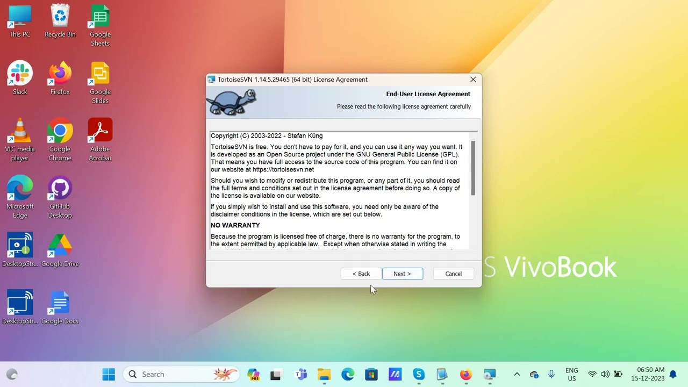
Task: Click Next in the license dialog
Action: 403,274
